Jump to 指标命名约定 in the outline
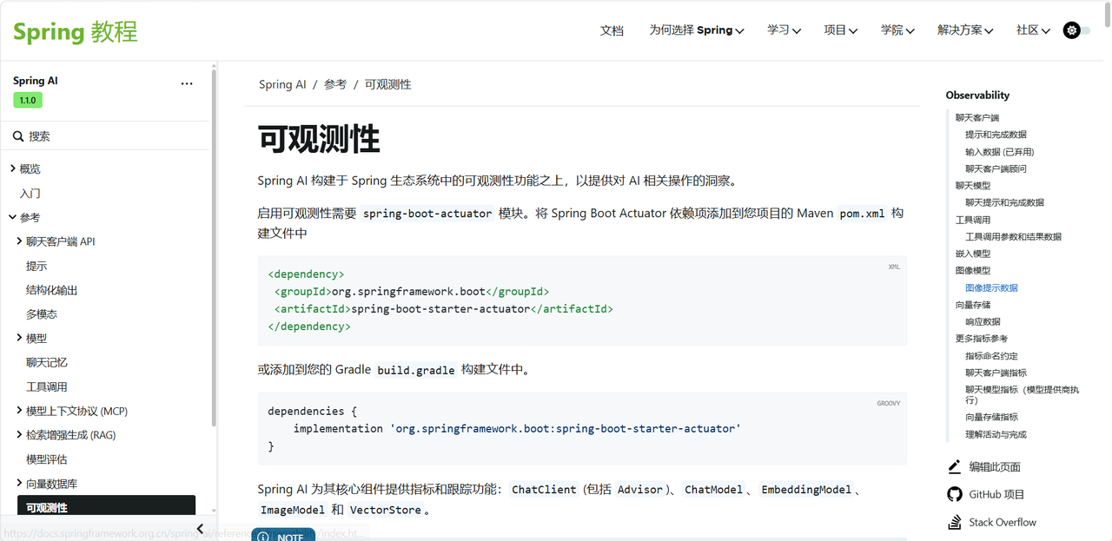1112x541 pixels. 991,356
